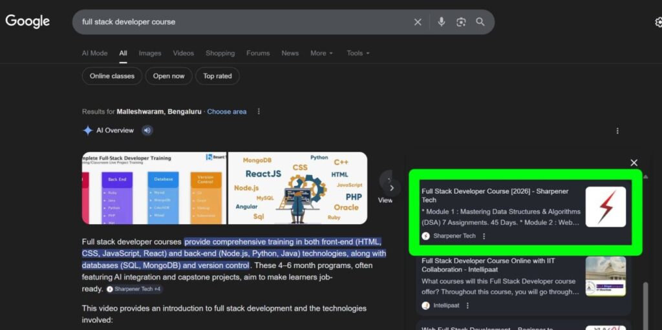
Task: Open Full Stack Developer Course Sharpener Tech result
Action: [495, 196]
